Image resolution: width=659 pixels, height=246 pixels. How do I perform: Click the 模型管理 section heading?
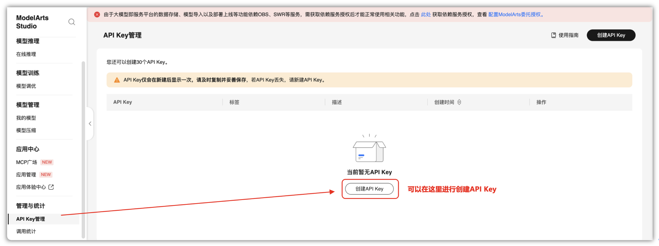click(28, 105)
